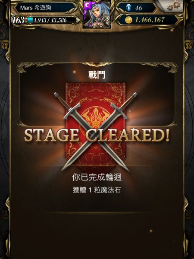Tap the red banner flame crest

(x=95, y=117)
